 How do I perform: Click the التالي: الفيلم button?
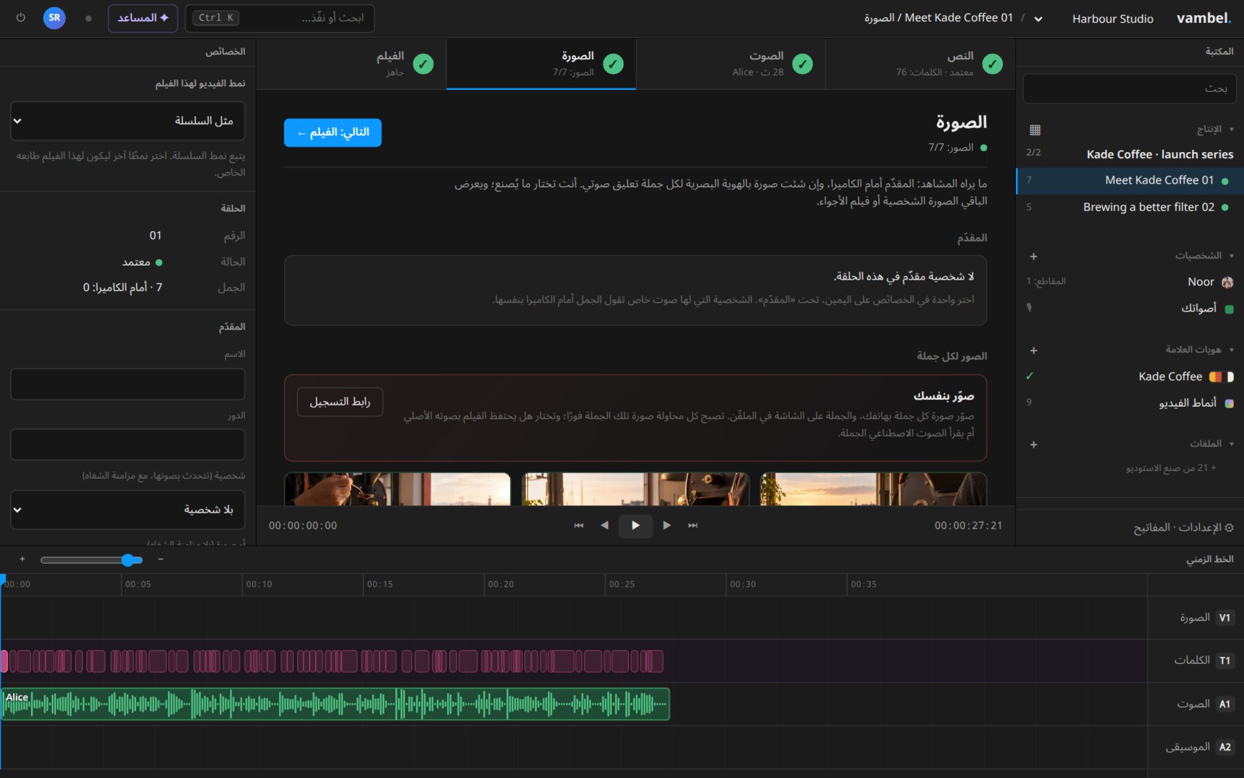point(332,133)
